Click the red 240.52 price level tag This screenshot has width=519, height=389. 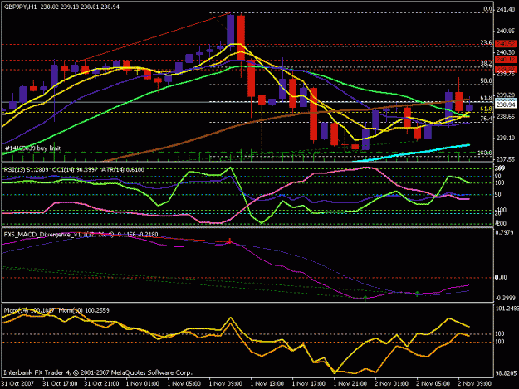pyautogui.click(x=506, y=44)
